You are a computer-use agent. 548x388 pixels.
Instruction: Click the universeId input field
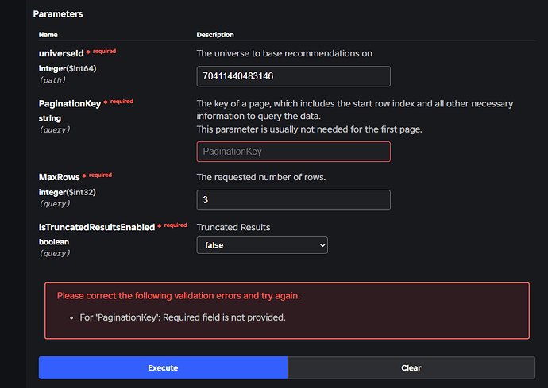[x=293, y=76]
